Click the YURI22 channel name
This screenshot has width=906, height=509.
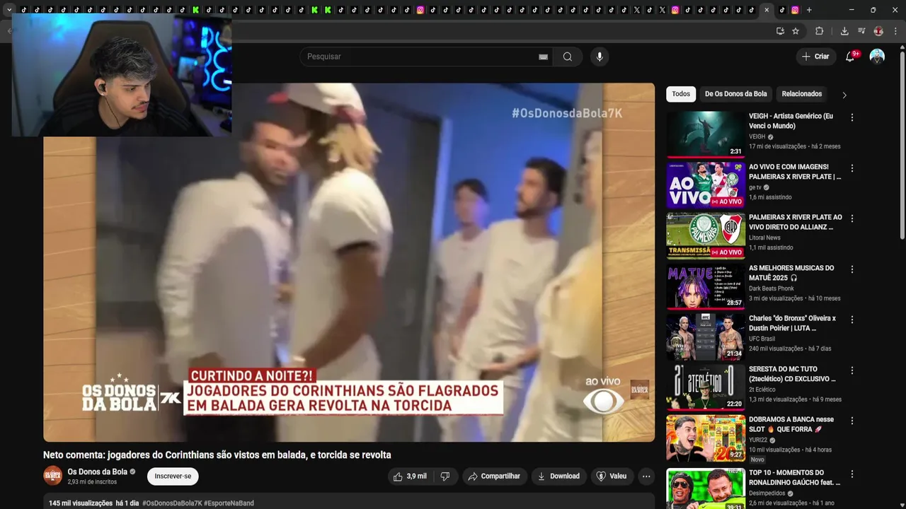(759, 440)
